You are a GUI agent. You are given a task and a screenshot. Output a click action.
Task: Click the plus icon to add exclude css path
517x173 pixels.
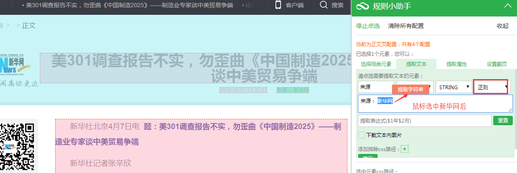point(405,149)
